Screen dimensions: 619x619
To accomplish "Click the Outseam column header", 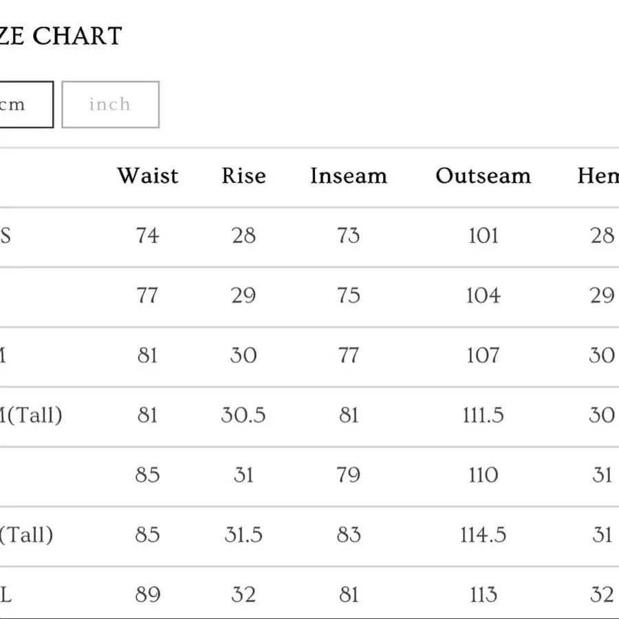I will [x=484, y=175].
